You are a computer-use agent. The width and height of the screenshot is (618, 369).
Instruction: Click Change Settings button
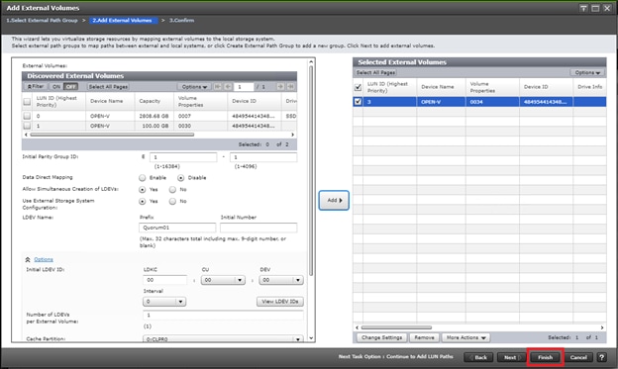pyautogui.click(x=381, y=337)
